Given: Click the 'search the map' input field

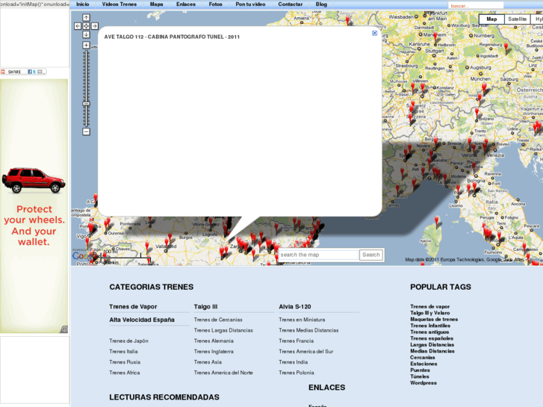Looking at the screenshot, I should [x=319, y=255].
